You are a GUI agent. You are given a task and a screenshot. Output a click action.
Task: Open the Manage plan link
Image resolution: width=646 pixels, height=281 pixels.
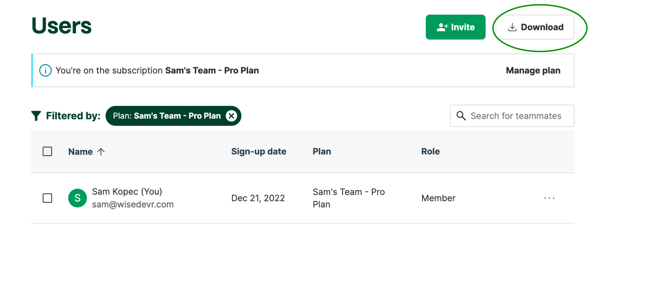click(533, 71)
